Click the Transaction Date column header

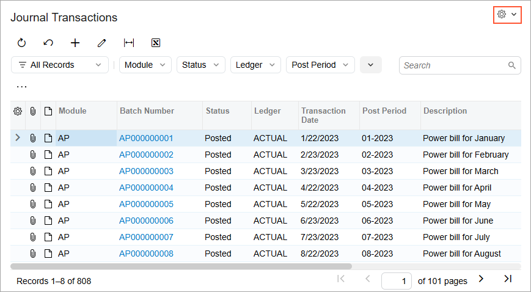click(323, 115)
